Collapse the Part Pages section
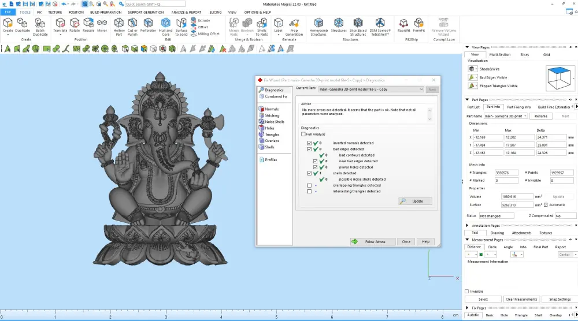Screen dimensions: 578x321 pos(467,100)
